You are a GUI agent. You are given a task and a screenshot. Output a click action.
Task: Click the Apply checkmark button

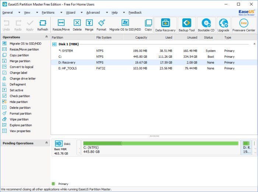[x=30, y=25]
